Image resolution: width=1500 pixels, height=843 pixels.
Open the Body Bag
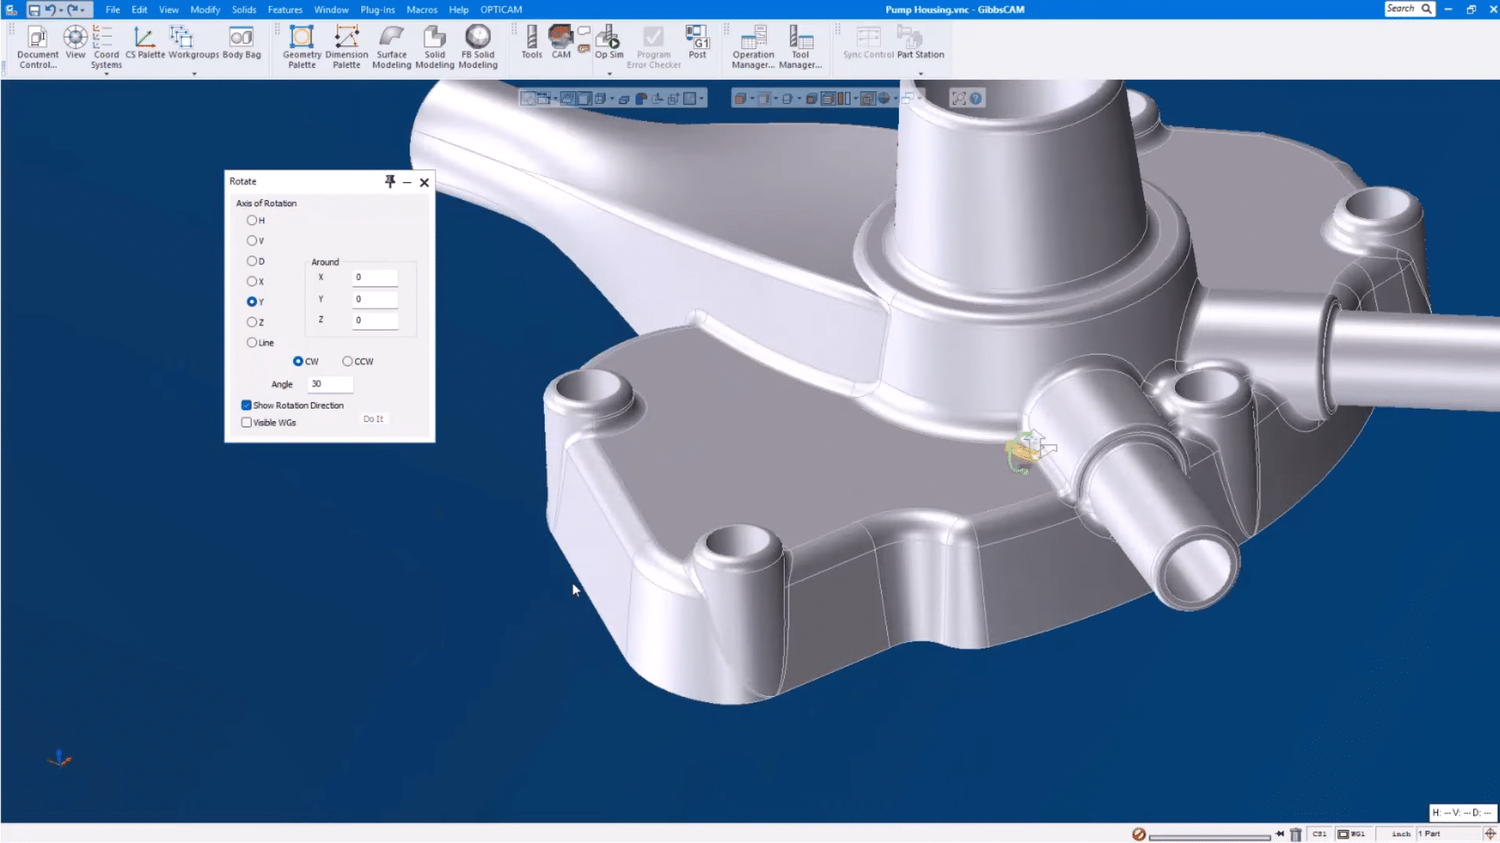pyautogui.click(x=242, y=41)
